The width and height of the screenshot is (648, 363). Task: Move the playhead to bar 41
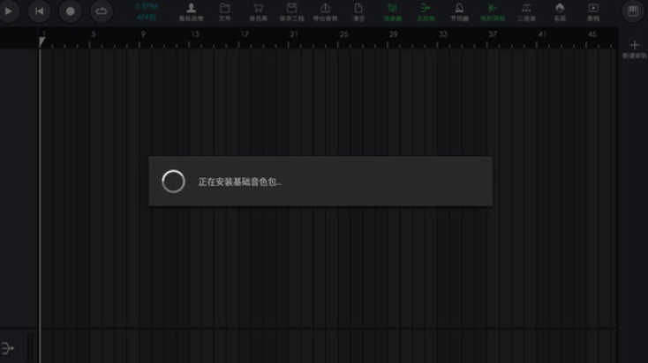pyautogui.click(x=542, y=34)
